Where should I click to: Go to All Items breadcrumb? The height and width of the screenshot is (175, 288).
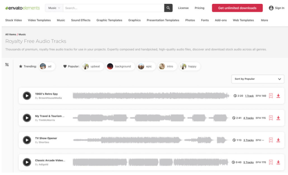click(x=11, y=35)
